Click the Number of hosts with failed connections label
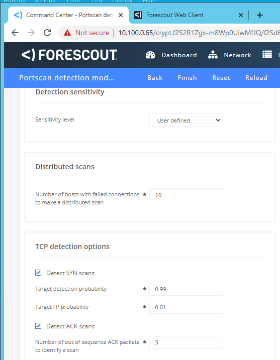 [87, 198]
